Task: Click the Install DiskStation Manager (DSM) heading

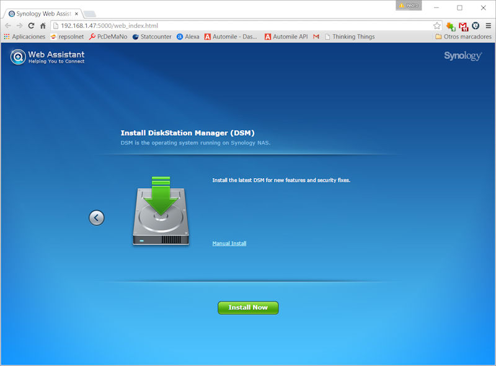Action: click(x=188, y=133)
